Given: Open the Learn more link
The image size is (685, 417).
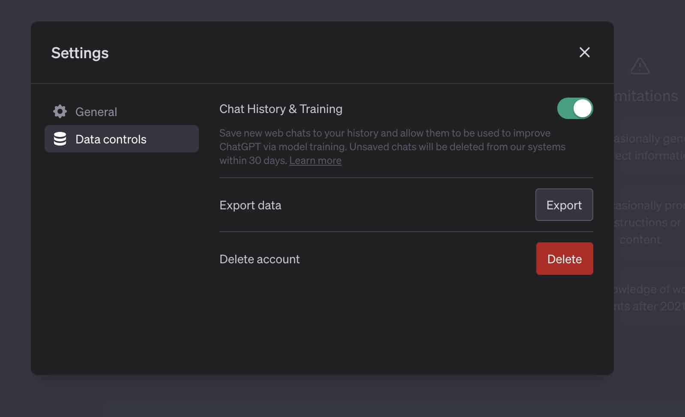Looking at the screenshot, I should point(315,161).
